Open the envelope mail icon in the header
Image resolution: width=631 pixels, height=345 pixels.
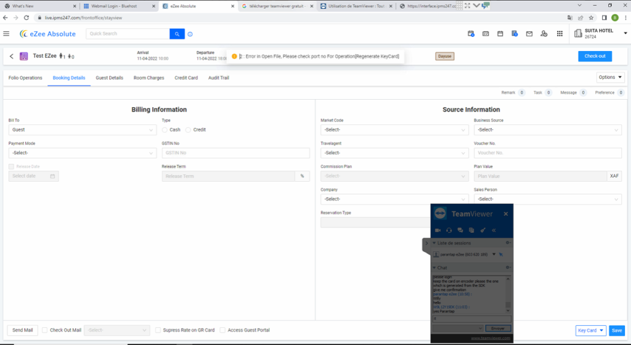[529, 34]
